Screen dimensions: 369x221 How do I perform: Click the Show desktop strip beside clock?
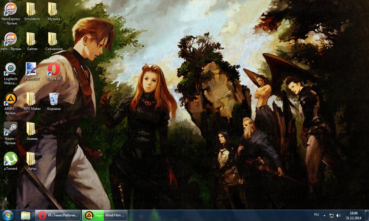tap(367, 215)
